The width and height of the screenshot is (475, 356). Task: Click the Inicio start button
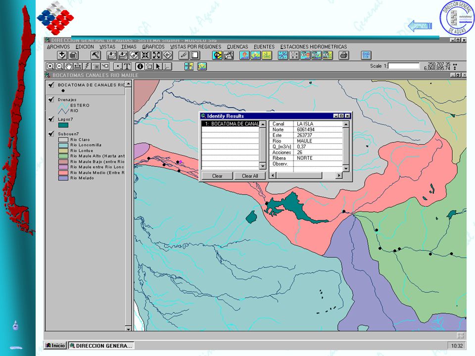55,346
